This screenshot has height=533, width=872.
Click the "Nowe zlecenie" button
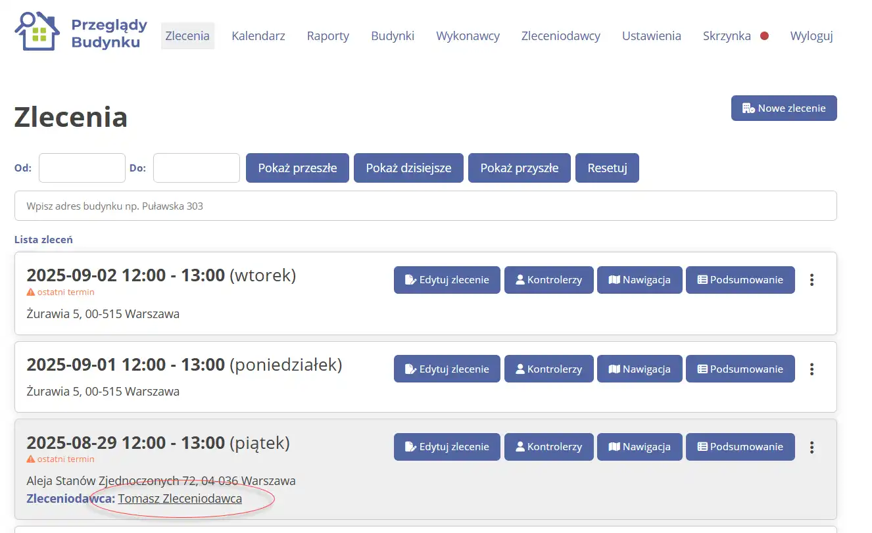[x=783, y=108]
